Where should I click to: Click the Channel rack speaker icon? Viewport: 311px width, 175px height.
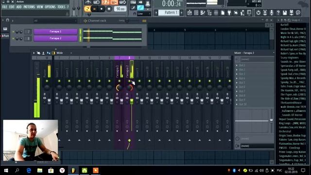tap(86, 20)
